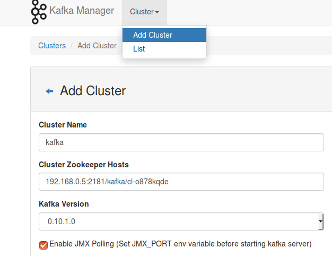Click the arrow on Kafka Version dropdown
The width and height of the screenshot is (332, 256).
[x=320, y=221]
